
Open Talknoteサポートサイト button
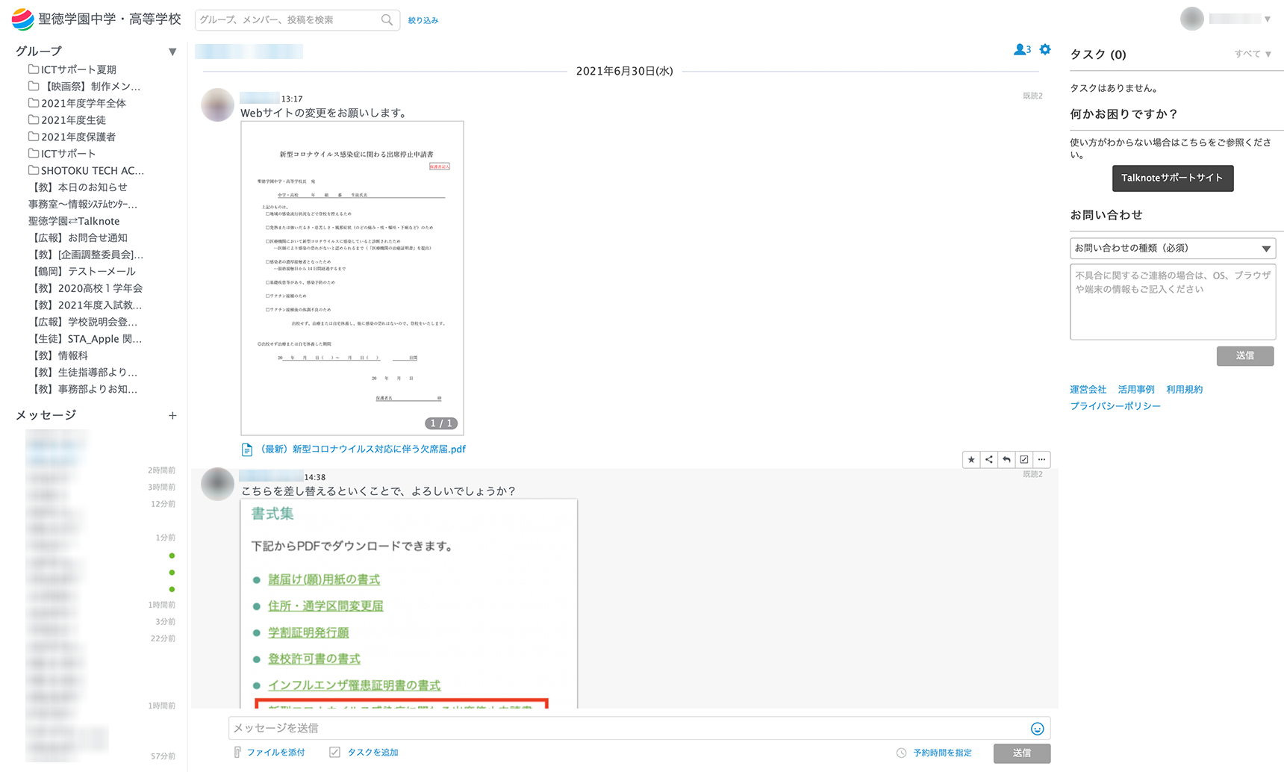(1172, 178)
